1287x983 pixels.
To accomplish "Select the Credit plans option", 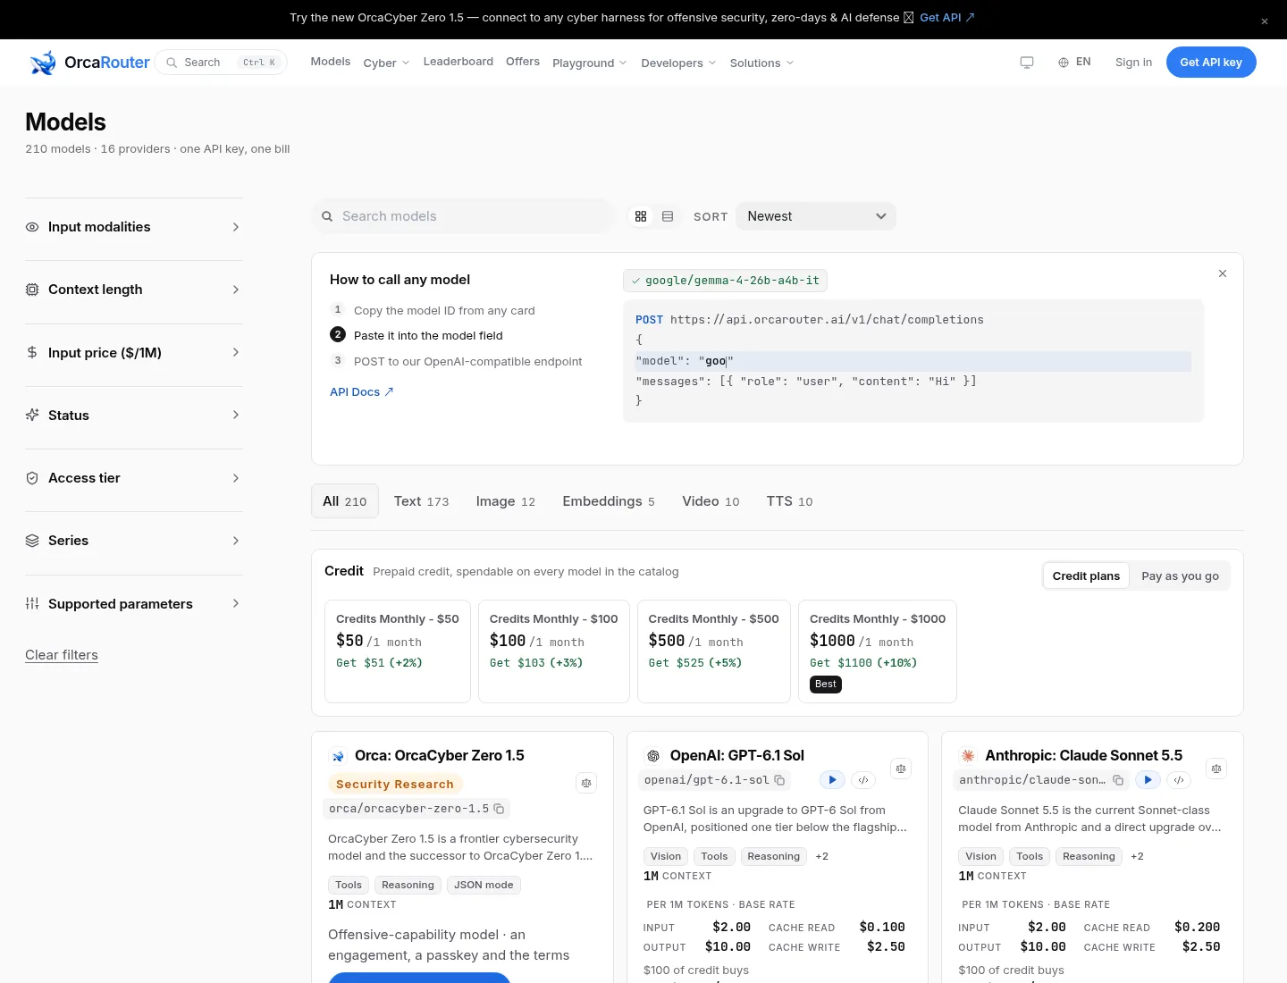I will pyautogui.click(x=1086, y=576).
